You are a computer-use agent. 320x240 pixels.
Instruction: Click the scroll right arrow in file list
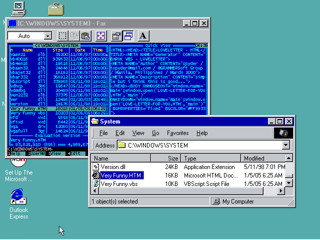281,191
